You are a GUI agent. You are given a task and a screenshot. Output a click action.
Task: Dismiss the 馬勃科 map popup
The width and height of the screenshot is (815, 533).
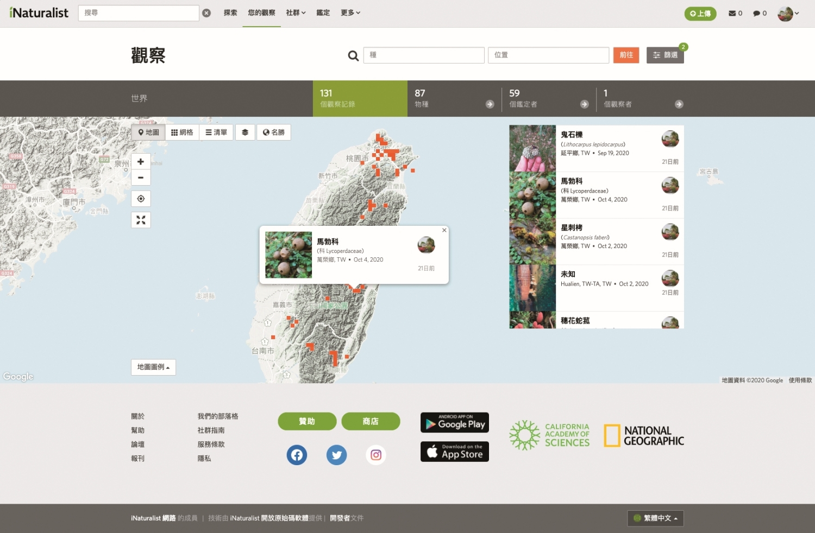(444, 230)
